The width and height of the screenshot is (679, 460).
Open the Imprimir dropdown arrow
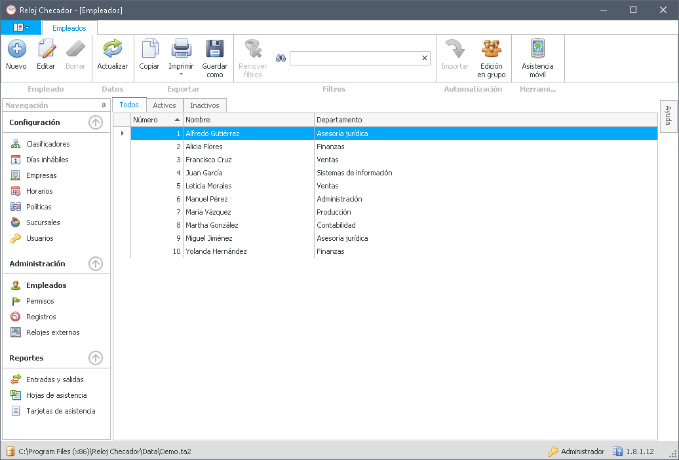[181, 75]
